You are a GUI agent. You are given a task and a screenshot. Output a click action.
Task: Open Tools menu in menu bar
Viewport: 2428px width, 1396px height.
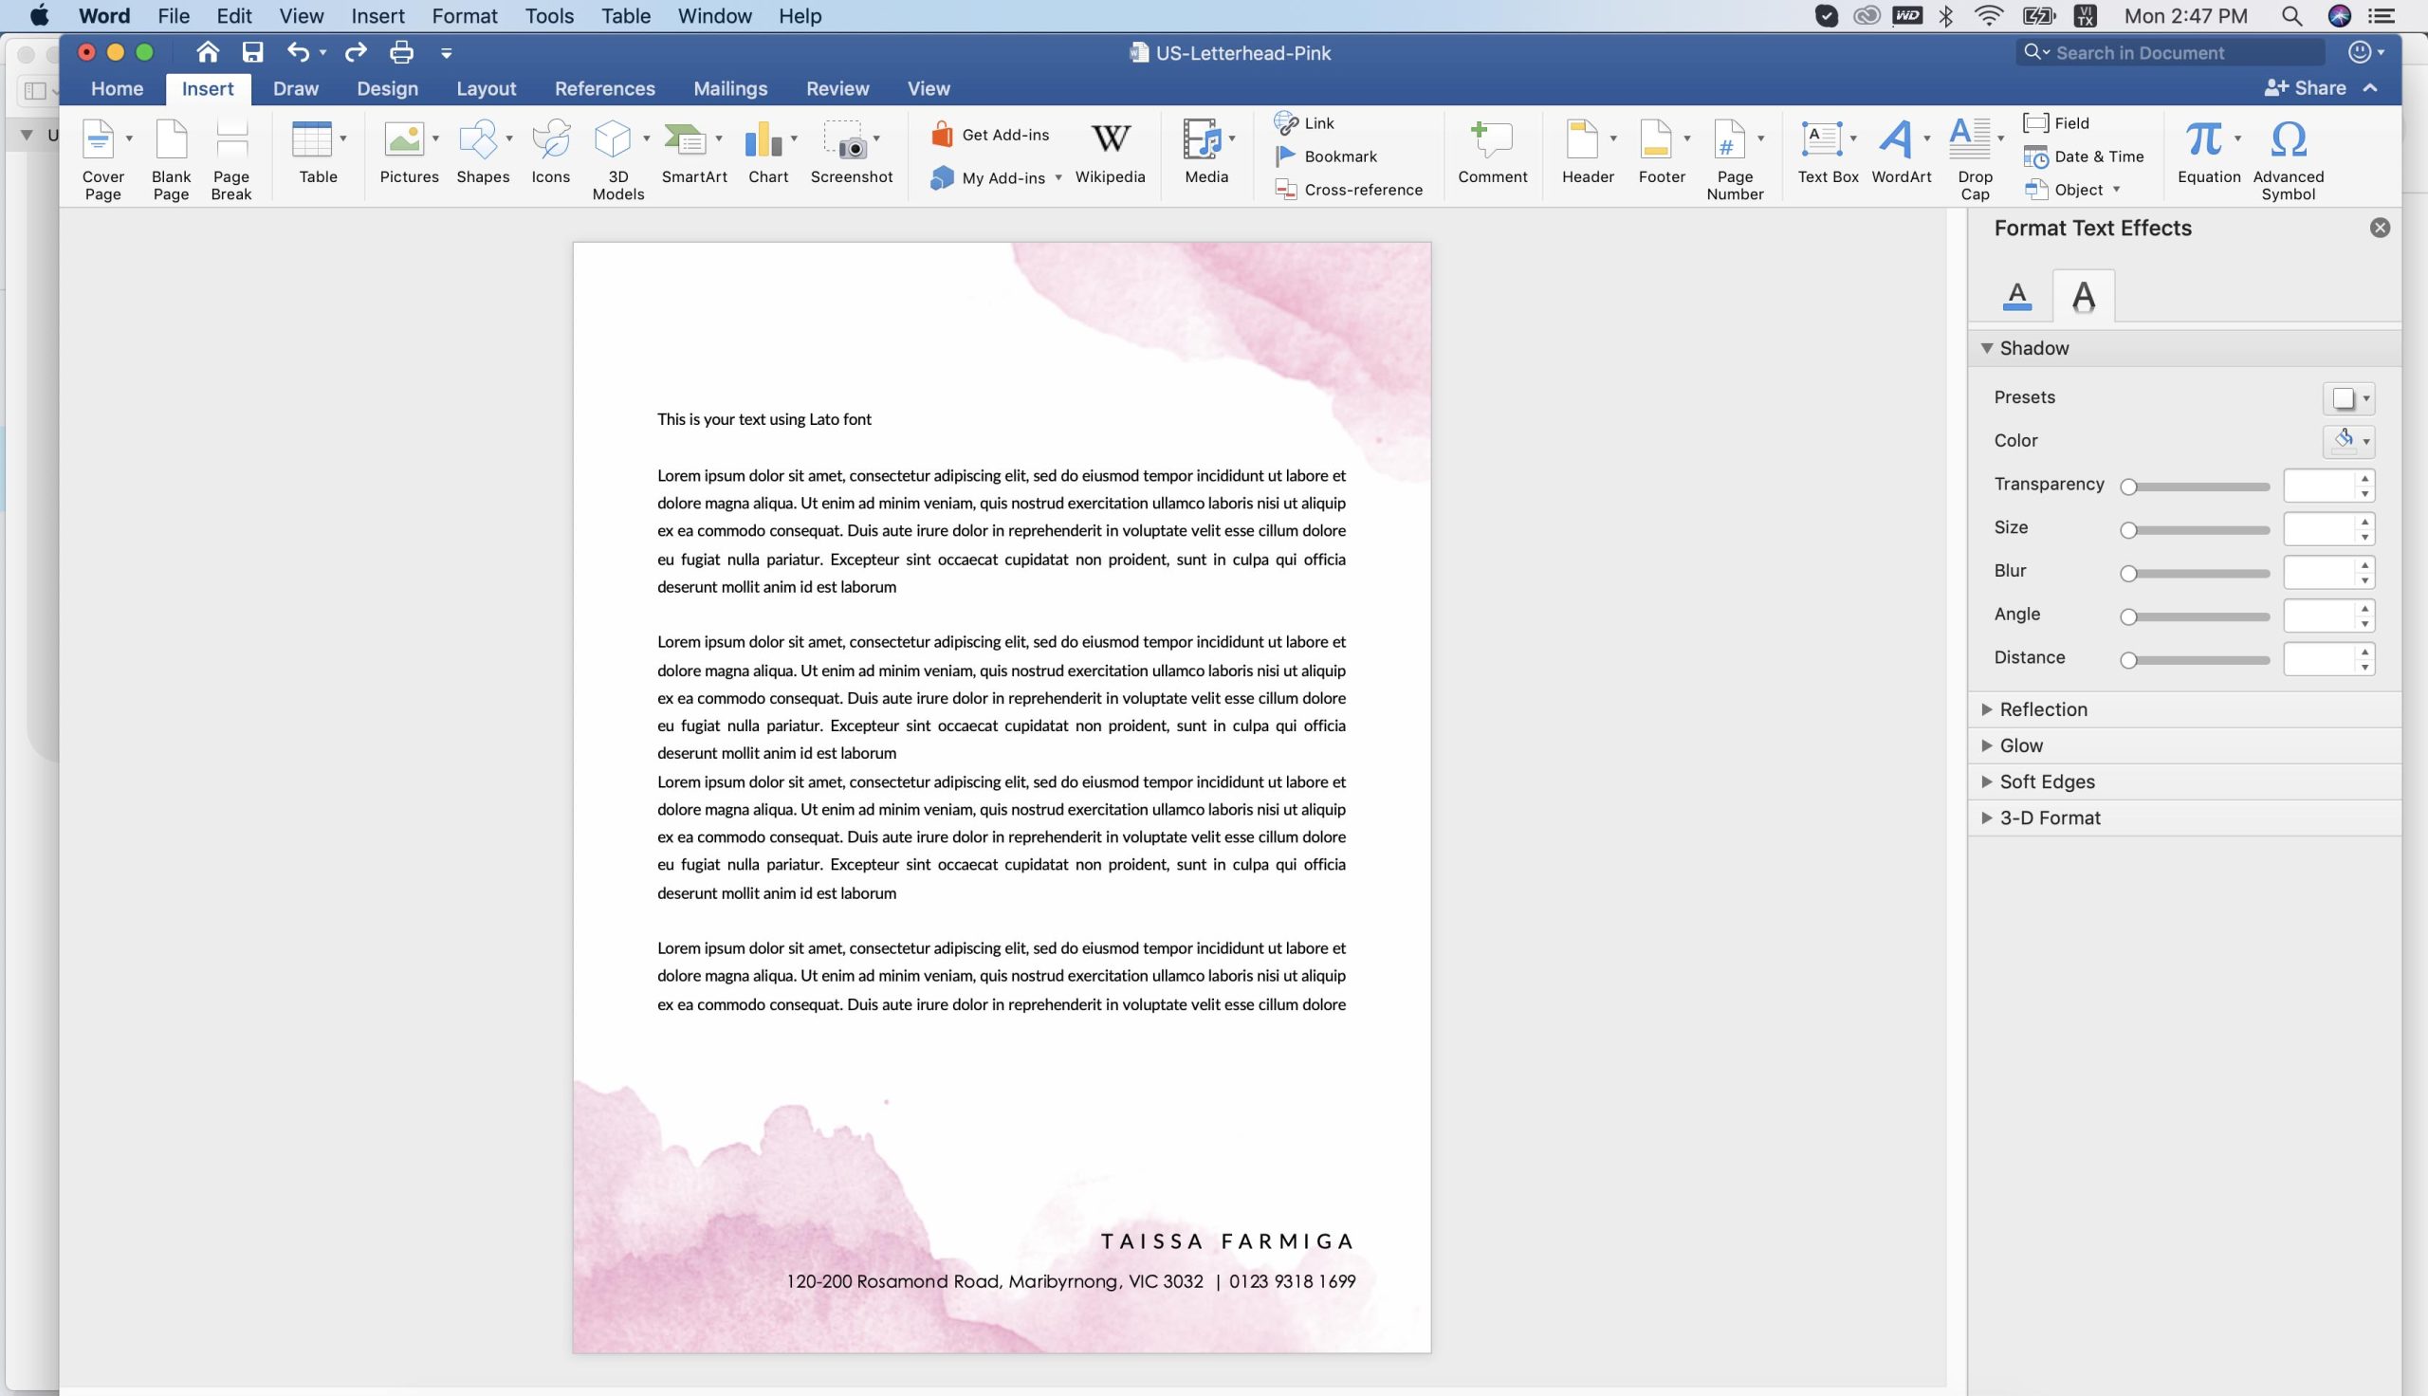pos(549,16)
